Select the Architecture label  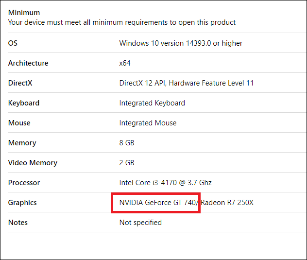click(x=28, y=63)
